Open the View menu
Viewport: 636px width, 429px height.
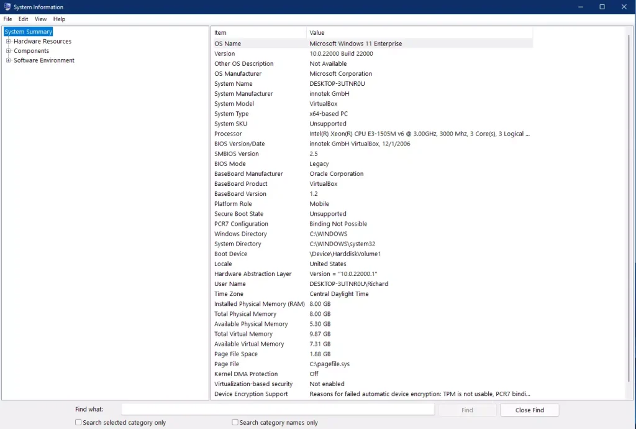[40, 19]
